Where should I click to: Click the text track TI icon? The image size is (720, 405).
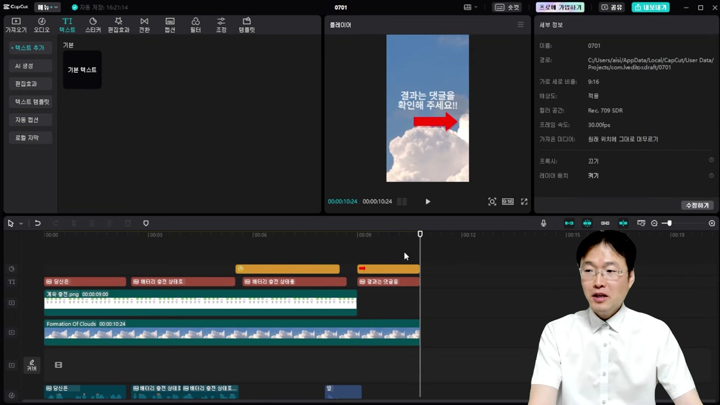pyautogui.click(x=12, y=282)
